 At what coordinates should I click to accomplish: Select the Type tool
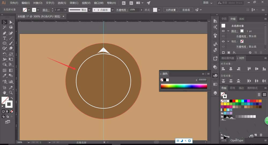(5, 38)
